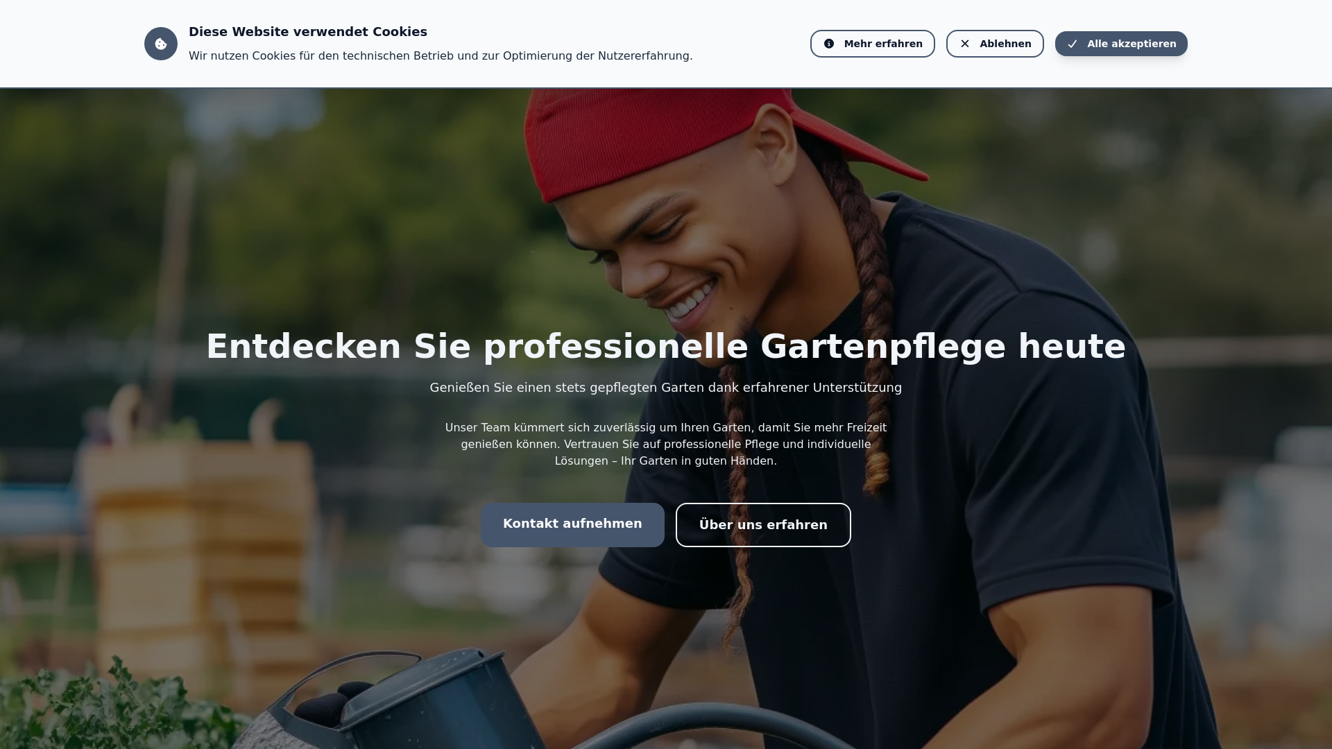Click the Wir nutzen Cookies description text
This screenshot has width=1332, height=749.
[x=441, y=55]
